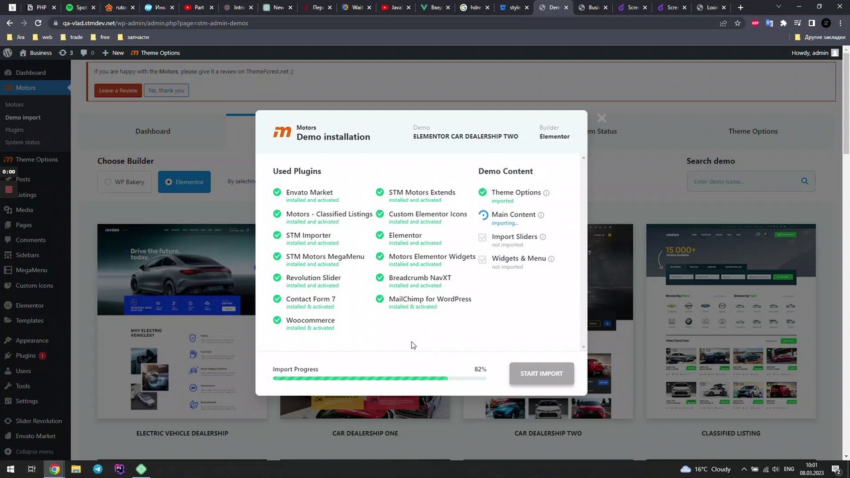Image resolution: width=850 pixels, height=478 pixels.
Task: Close the Demo installation dialog
Action: (x=602, y=118)
